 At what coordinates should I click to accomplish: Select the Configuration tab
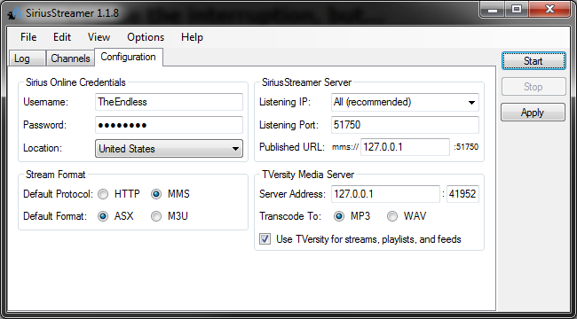click(129, 57)
